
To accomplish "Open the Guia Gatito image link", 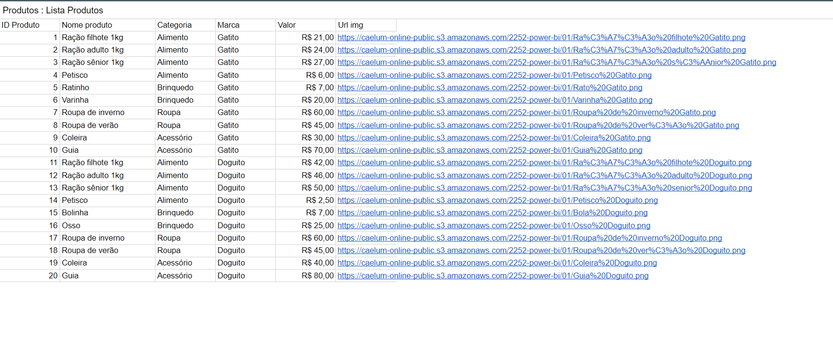I will (490, 150).
